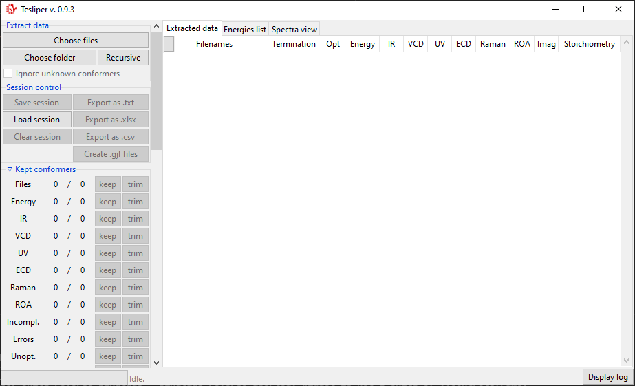The width and height of the screenshot is (635, 386).
Task: Click keep button in Raman row
Action: point(108,288)
